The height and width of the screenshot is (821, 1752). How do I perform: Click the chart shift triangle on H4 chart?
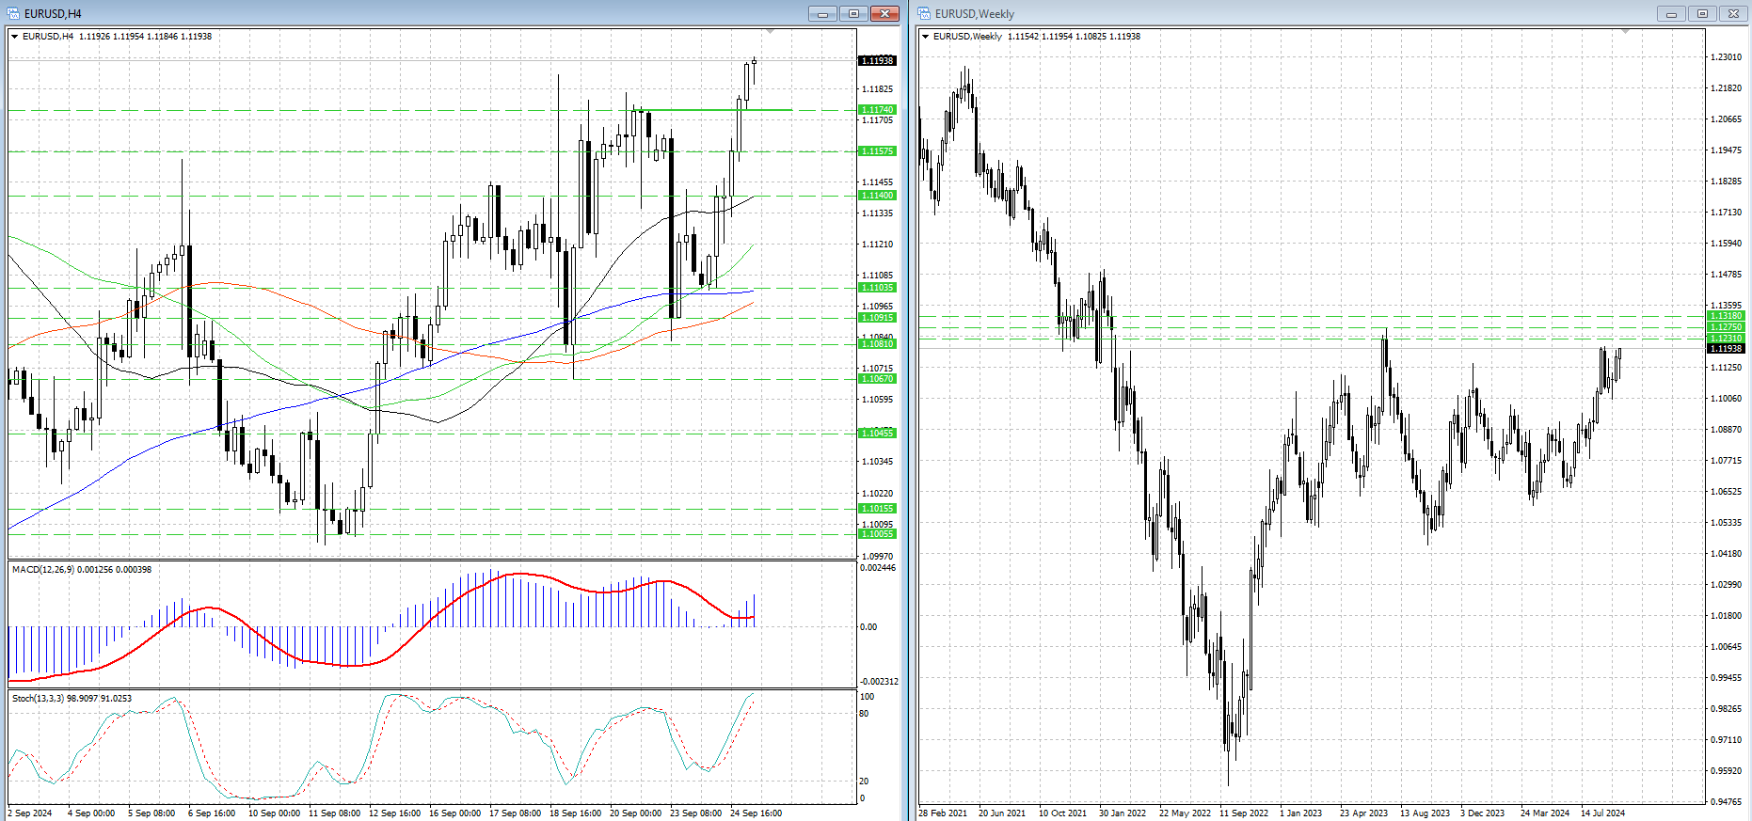pyautogui.click(x=770, y=32)
